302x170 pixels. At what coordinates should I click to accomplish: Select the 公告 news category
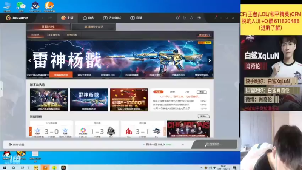click(186, 92)
